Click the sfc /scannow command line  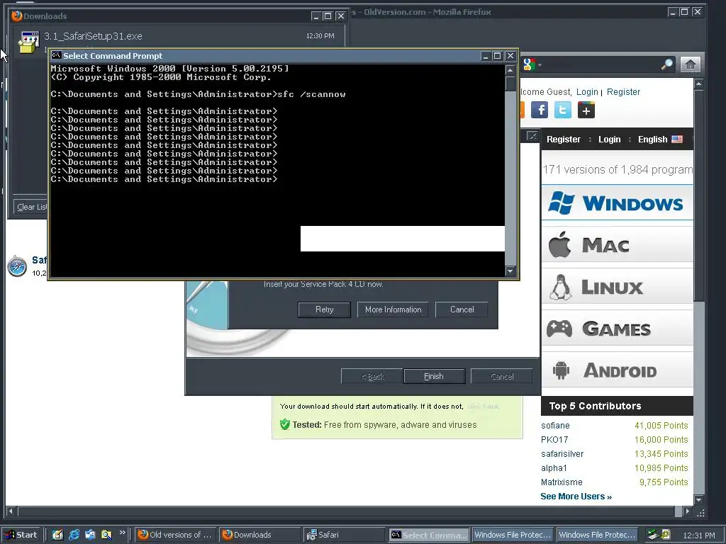coord(199,94)
